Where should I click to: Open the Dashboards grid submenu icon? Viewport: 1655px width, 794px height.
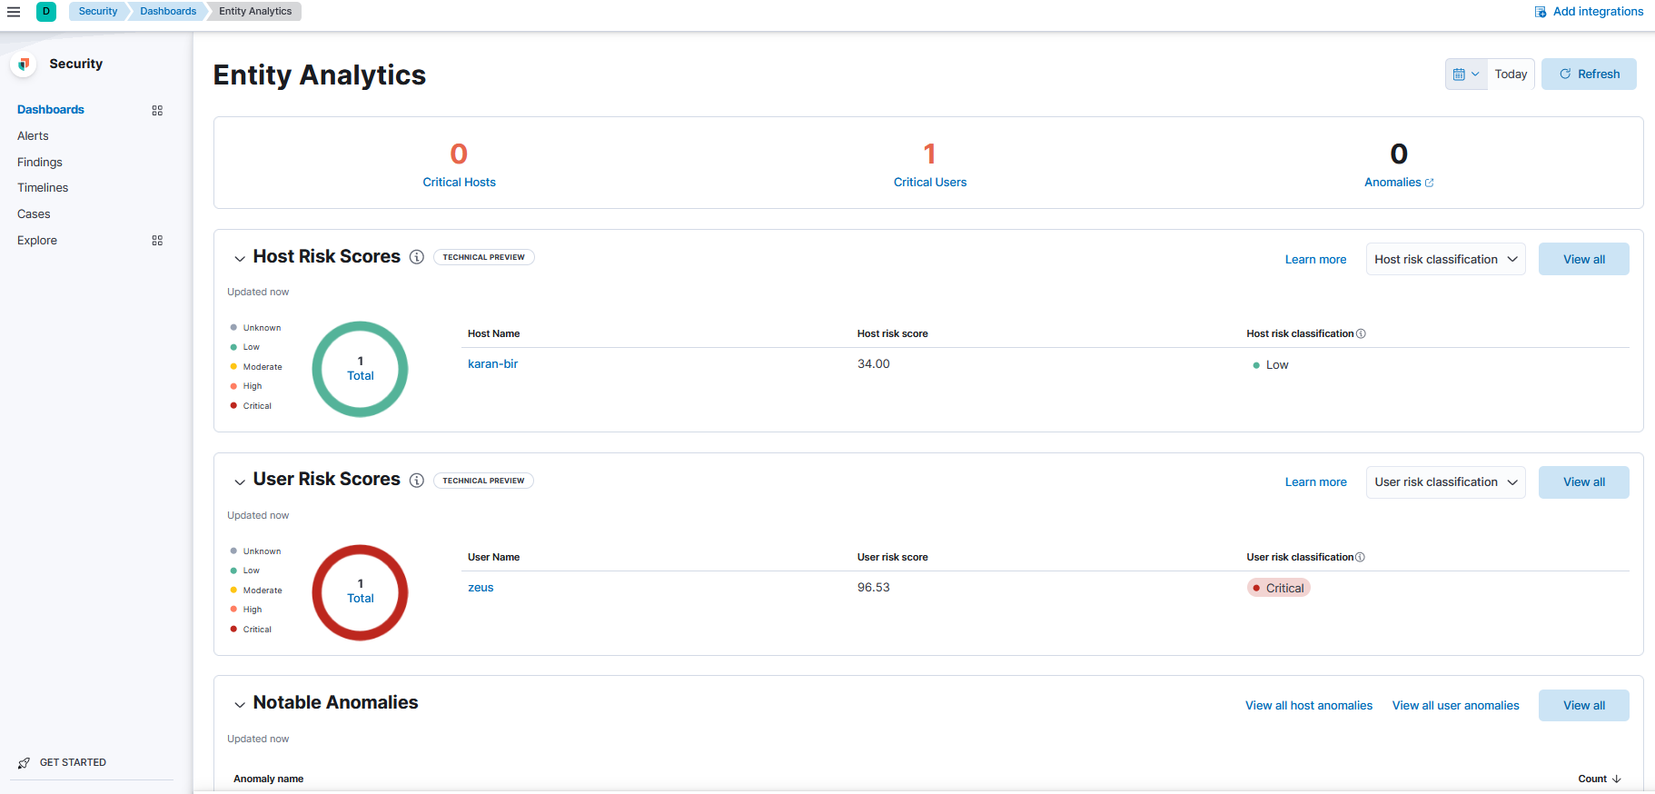(157, 110)
